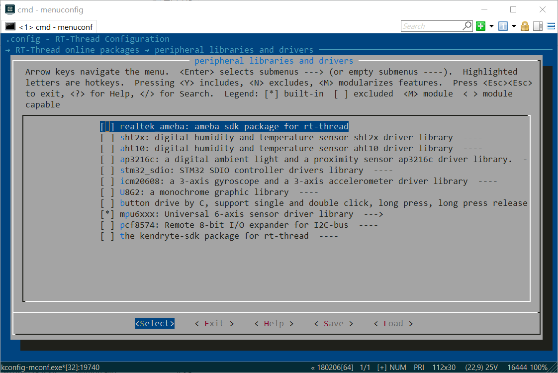
Task: Maximize the ConEmu window
Action: (x=513, y=9)
